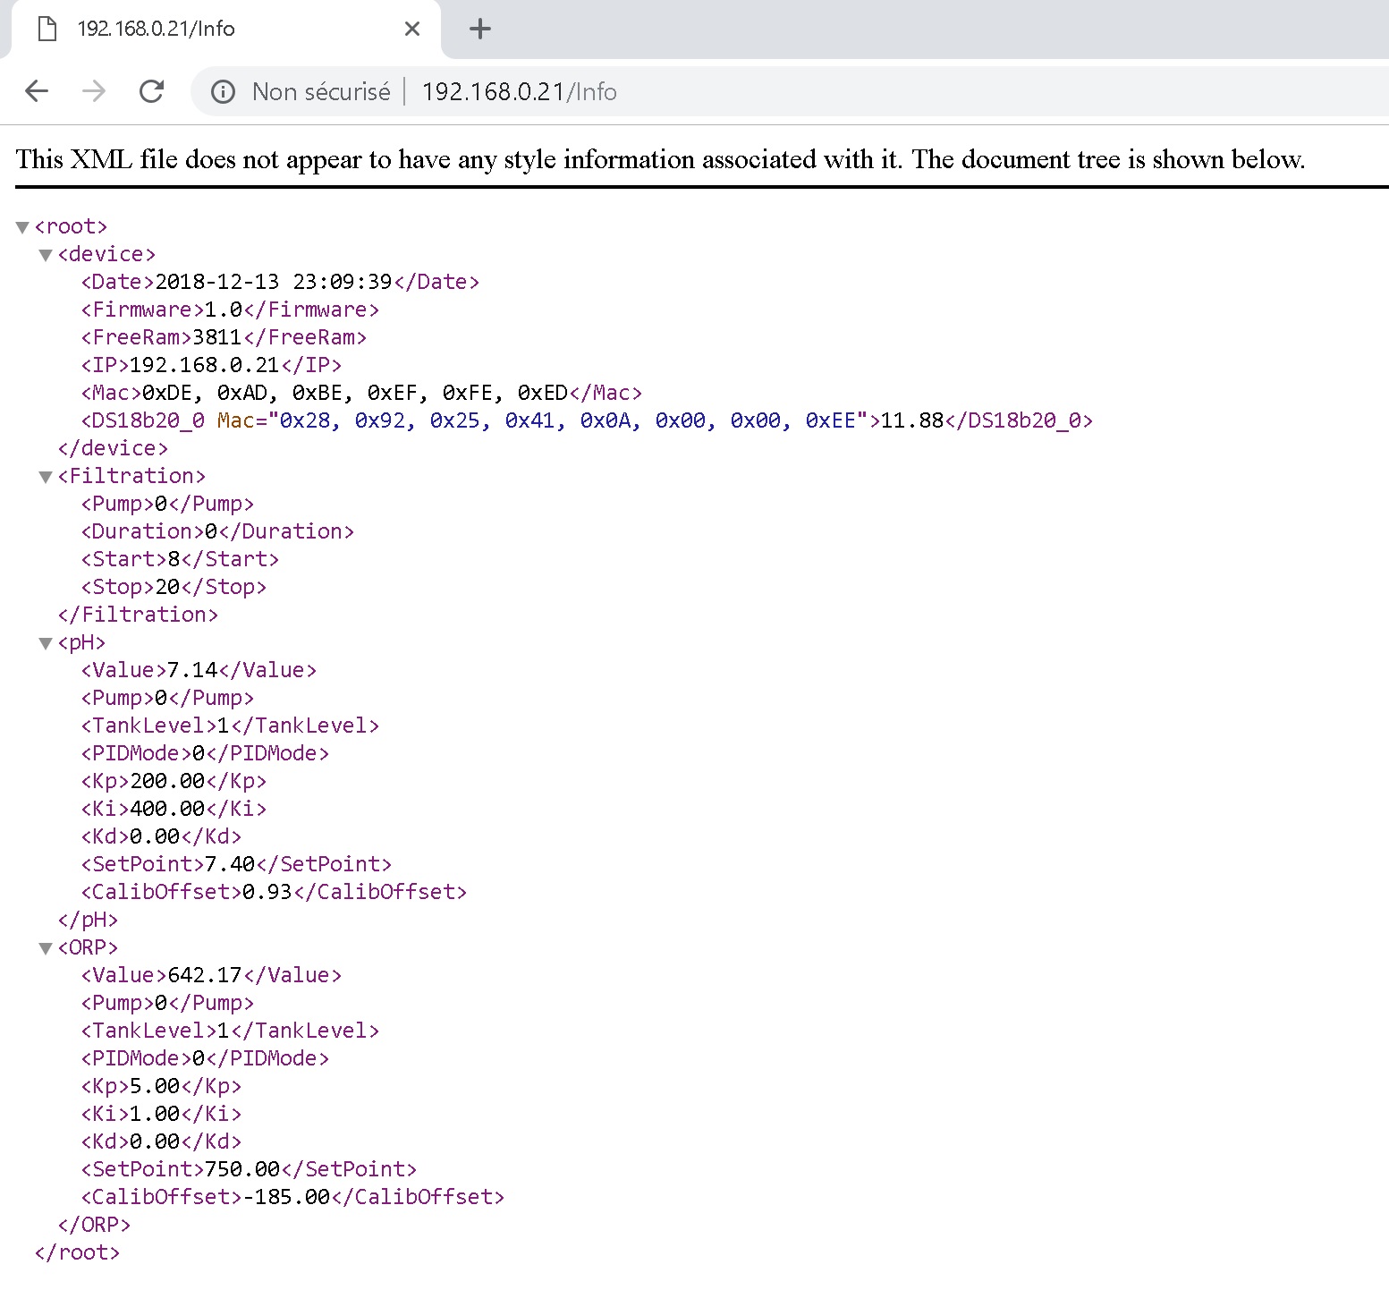Collapse the device node triangle
The height and width of the screenshot is (1307, 1389).
point(46,255)
